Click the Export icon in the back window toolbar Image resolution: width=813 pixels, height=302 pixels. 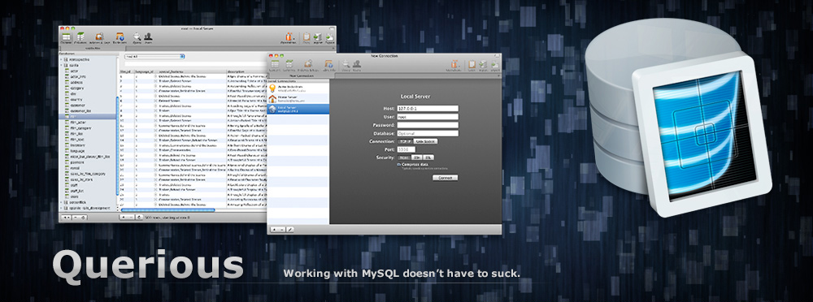(329, 38)
